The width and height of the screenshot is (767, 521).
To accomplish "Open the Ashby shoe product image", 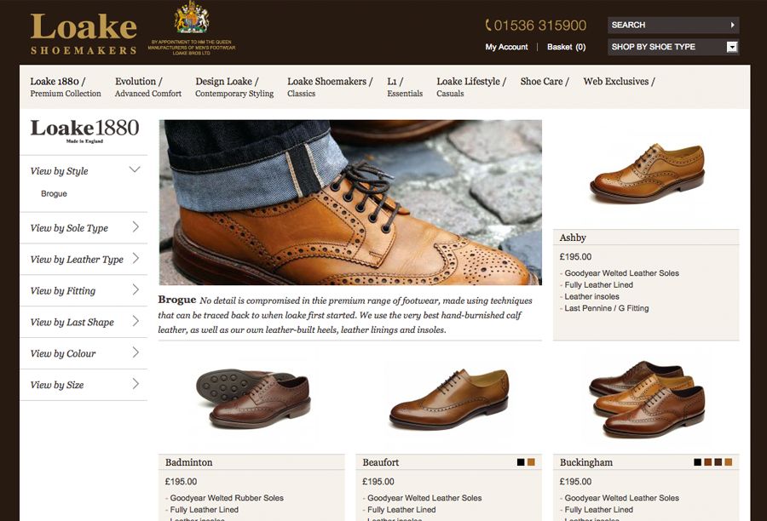I will tap(648, 173).
